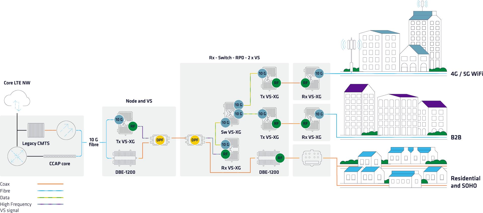
Task: Click the DBE-1200 label under Node and VS
Action: coord(125,172)
